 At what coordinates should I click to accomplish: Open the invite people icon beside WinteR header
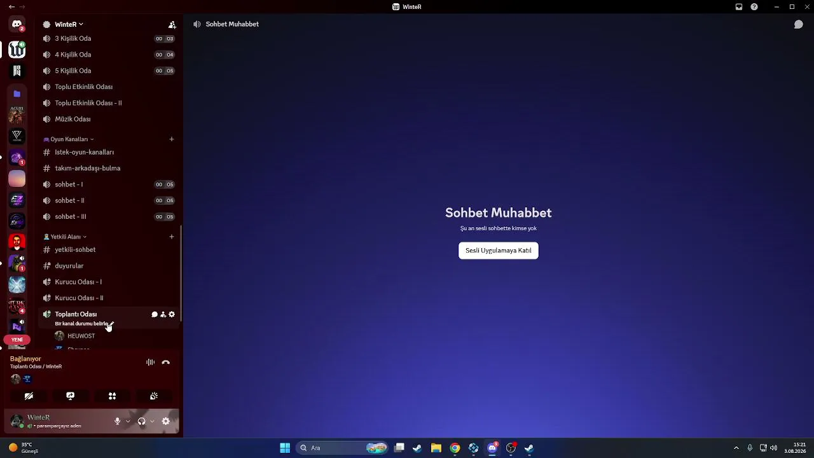click(x=172, y=25)
